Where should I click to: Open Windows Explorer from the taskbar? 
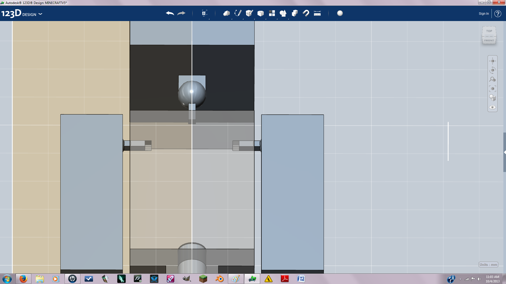click(40, 279)
